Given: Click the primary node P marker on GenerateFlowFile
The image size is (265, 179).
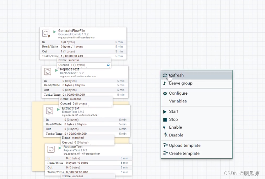Looking at the screenshot, I should (x=49, y=36).
